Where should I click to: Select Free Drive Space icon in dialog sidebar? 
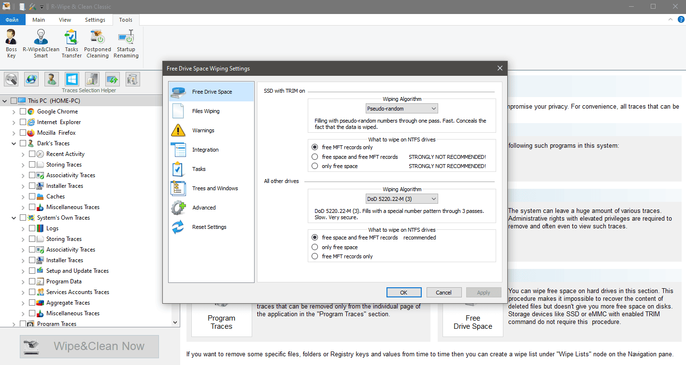(178, 92)
